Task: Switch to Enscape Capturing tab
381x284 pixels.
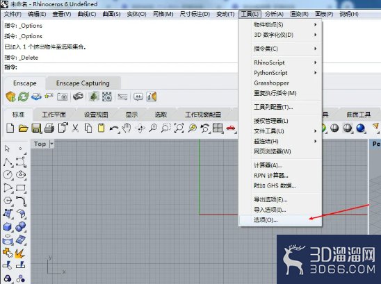Action: coord(83,83)
